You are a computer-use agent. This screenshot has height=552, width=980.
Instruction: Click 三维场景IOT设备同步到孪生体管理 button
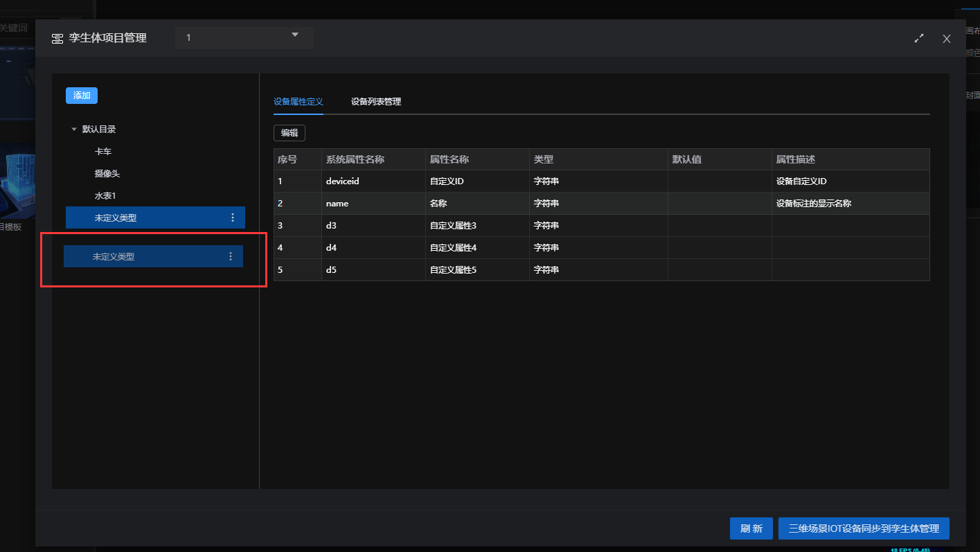coord(864,528)
